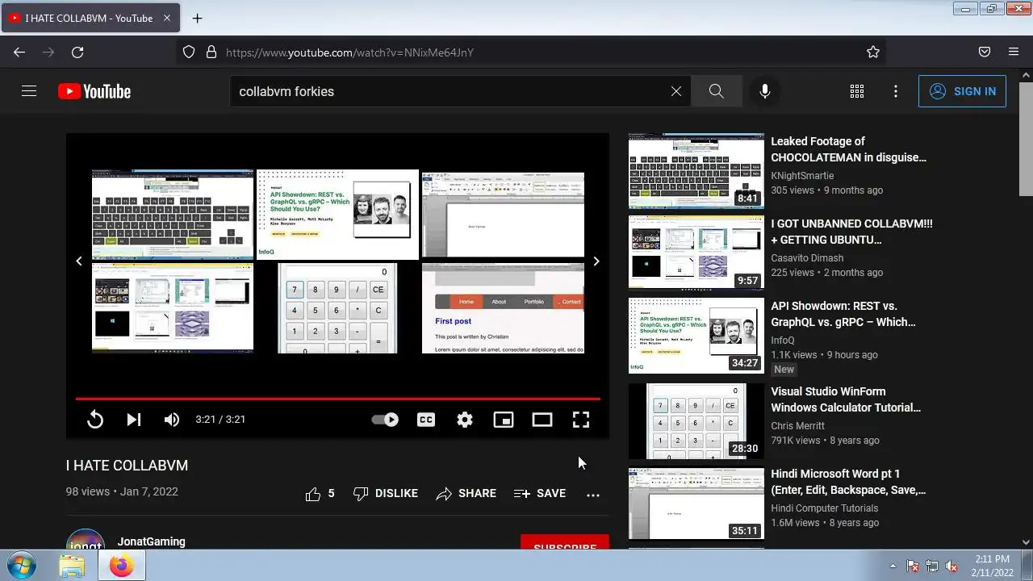This screenshot has height=581, width=1033.
Task: Click InfoQ channel name in sidebar
Action: click(x=783, y=341)
